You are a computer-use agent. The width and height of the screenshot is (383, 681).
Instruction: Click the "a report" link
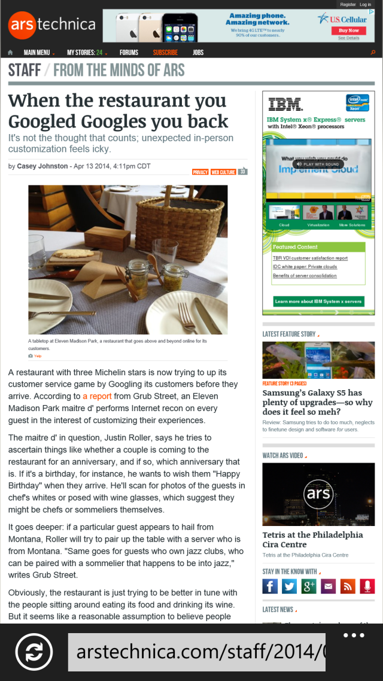tap(98, 396)
